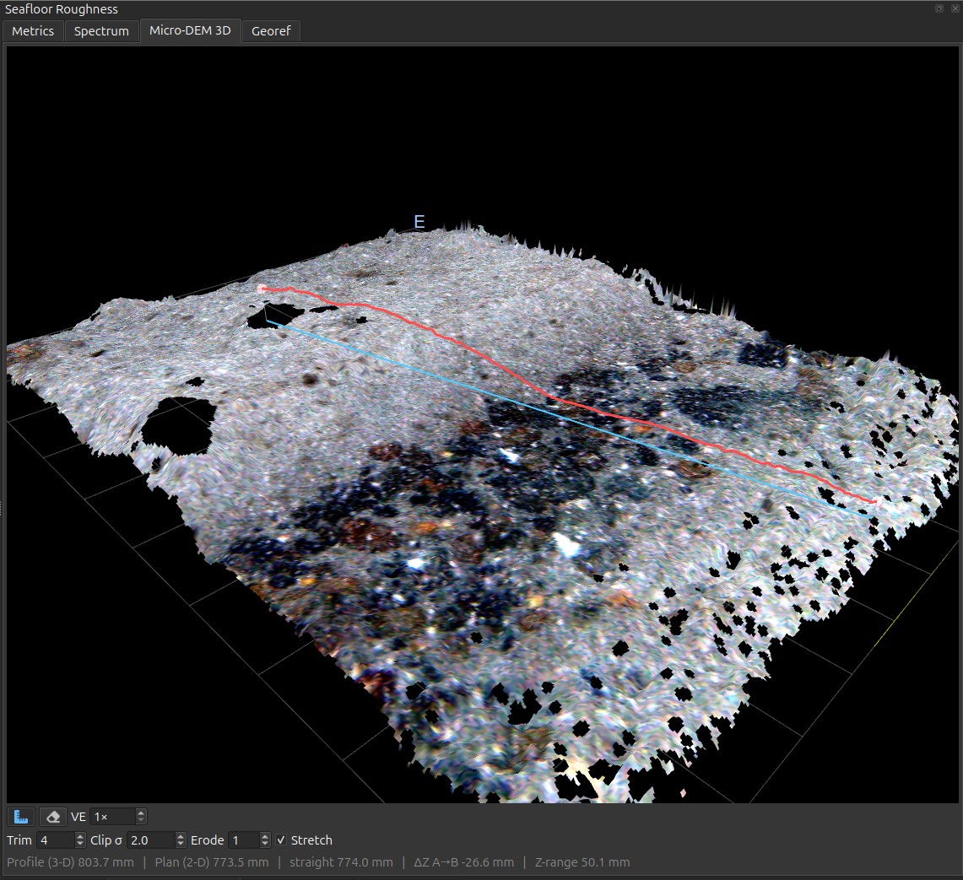Image resolution: width=963 pixels, height=880 pixels.
Task: Activate the ruler measure profile tool
Action: click(21, 817)
